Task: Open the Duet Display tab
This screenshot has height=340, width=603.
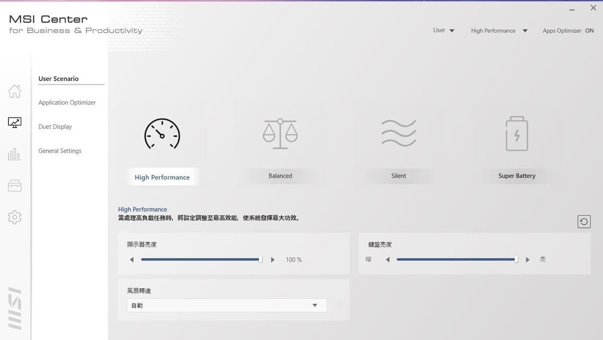Action: [x=55, y=127]
